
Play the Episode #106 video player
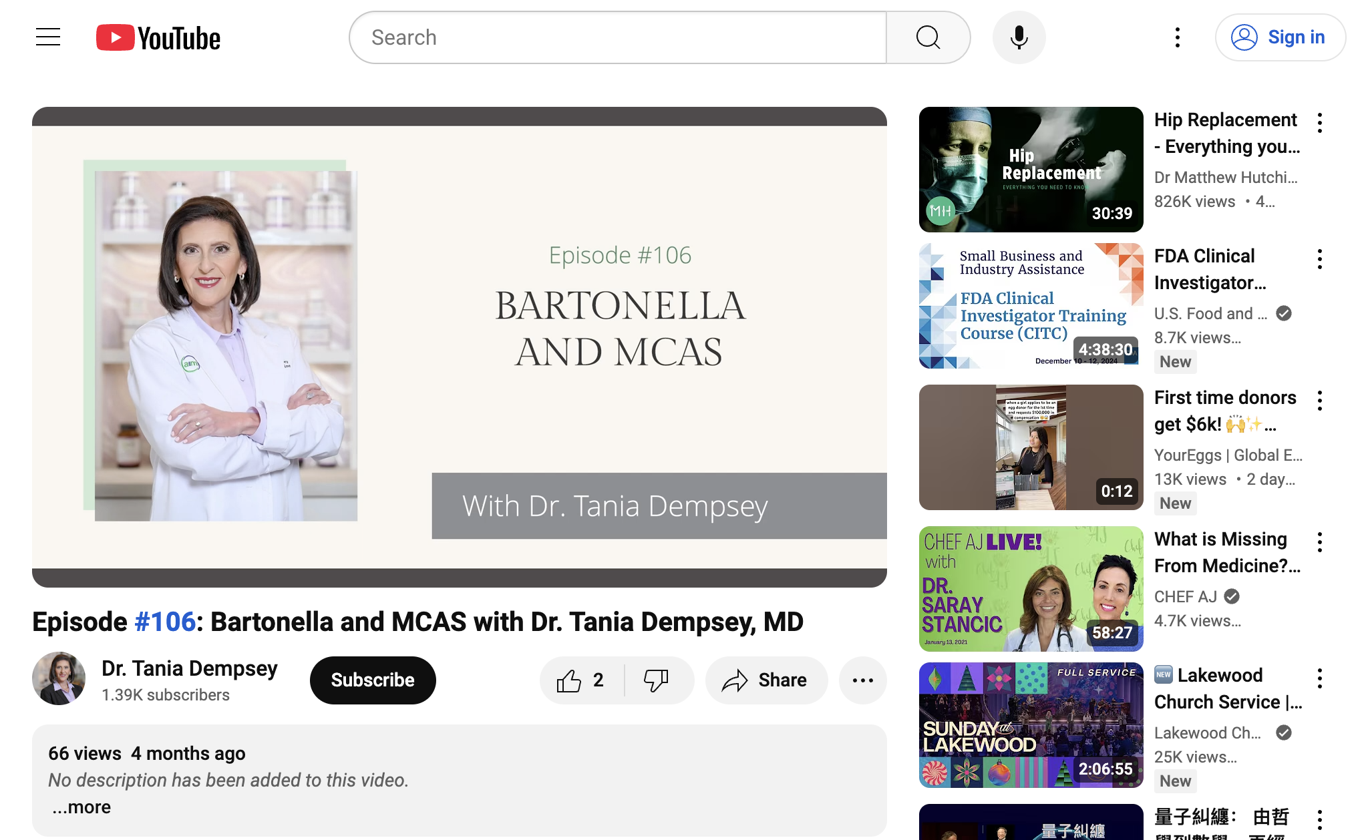pyautogui.click(x=460, y=347)
